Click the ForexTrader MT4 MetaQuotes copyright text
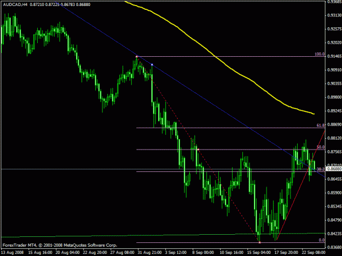Viewport: 342px width, 256px height. [x=60, y=245]
